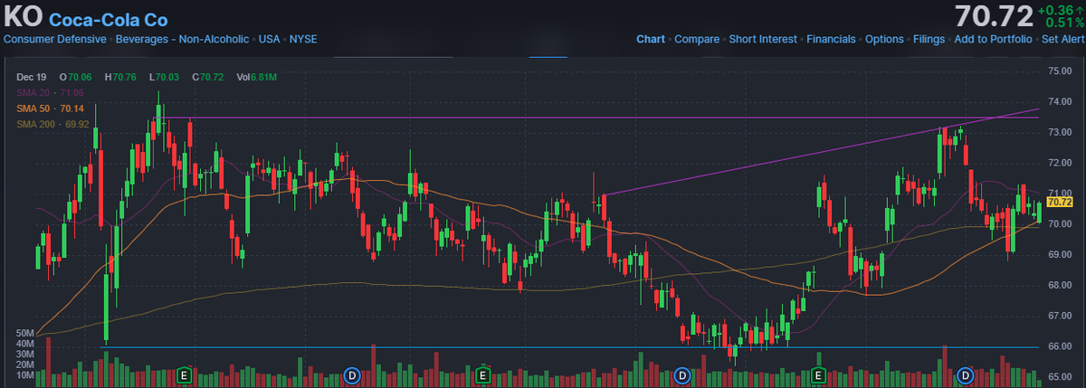
Task: Open the Short Interest section
Action: point(763,40)
